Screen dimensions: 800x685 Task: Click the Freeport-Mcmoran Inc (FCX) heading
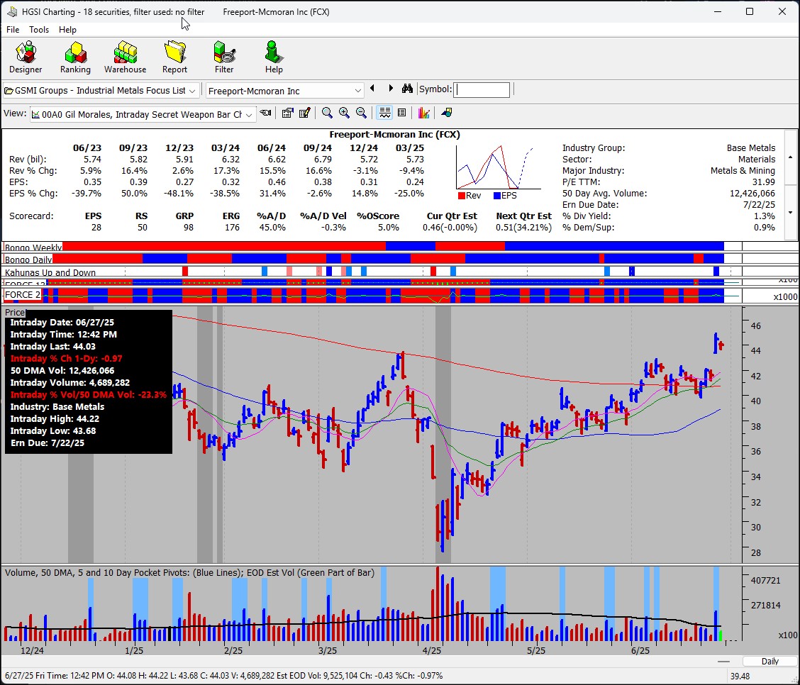(x=394, y=135)
